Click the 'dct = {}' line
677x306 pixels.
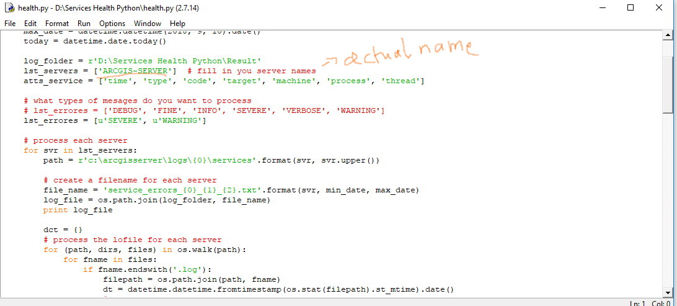pos(63,230)
